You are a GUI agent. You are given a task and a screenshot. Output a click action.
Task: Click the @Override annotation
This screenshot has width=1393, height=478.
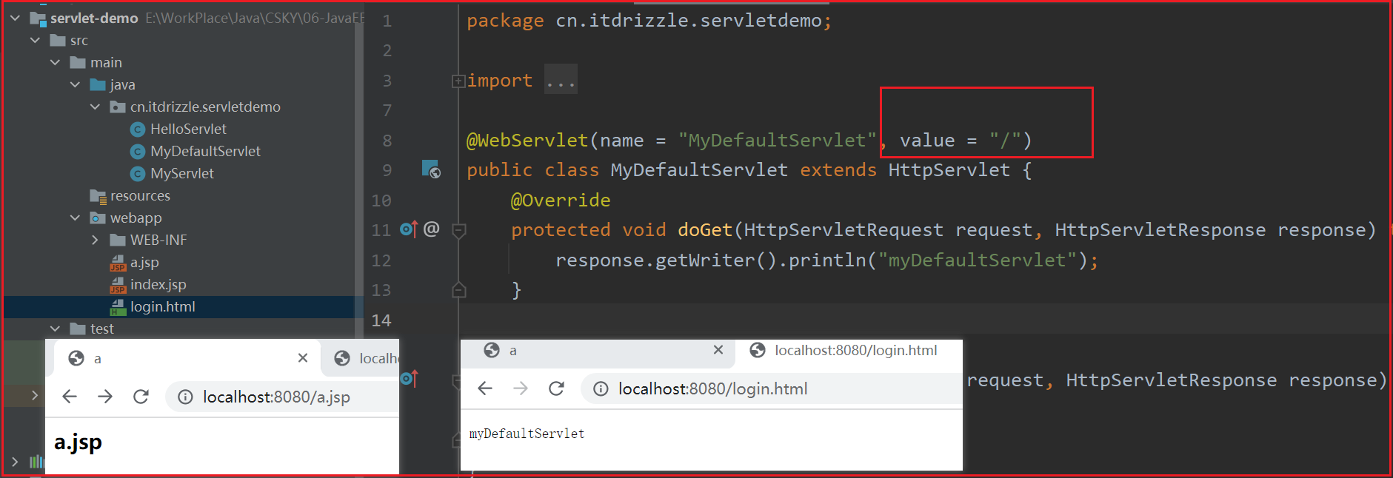(x=561, y=200)
